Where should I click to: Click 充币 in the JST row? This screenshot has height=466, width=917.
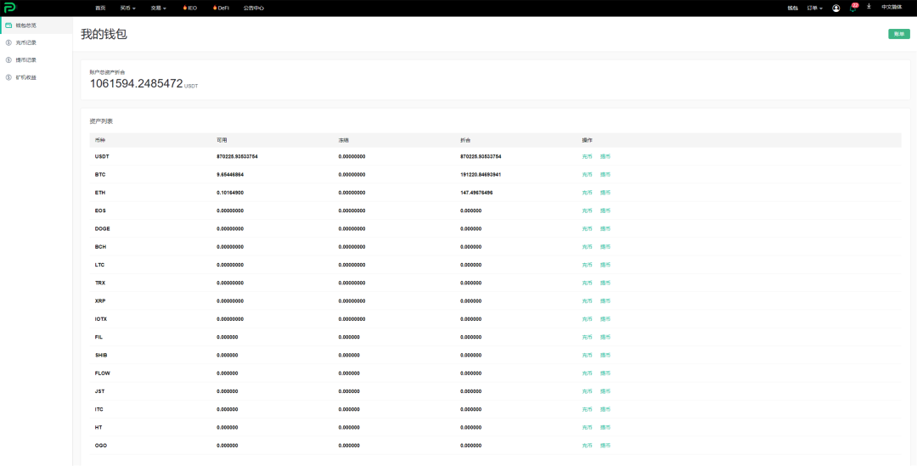tap(588, 391)
